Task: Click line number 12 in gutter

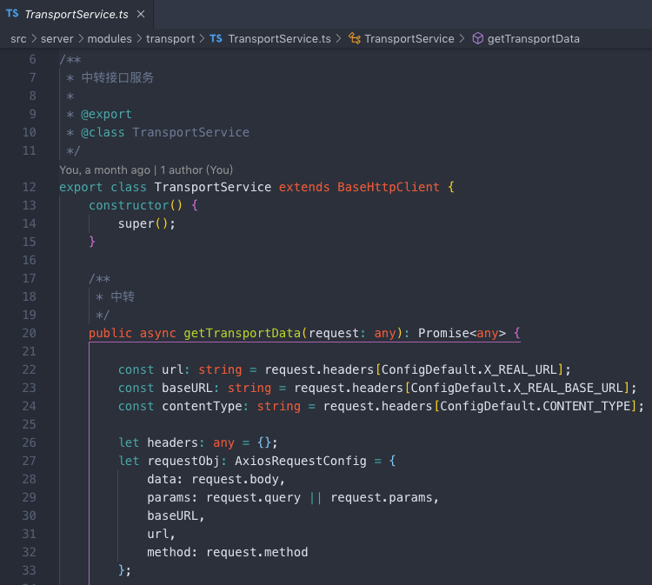Action: 29,187
